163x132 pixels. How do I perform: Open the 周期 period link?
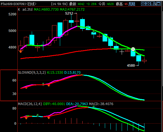coord(132,4)
